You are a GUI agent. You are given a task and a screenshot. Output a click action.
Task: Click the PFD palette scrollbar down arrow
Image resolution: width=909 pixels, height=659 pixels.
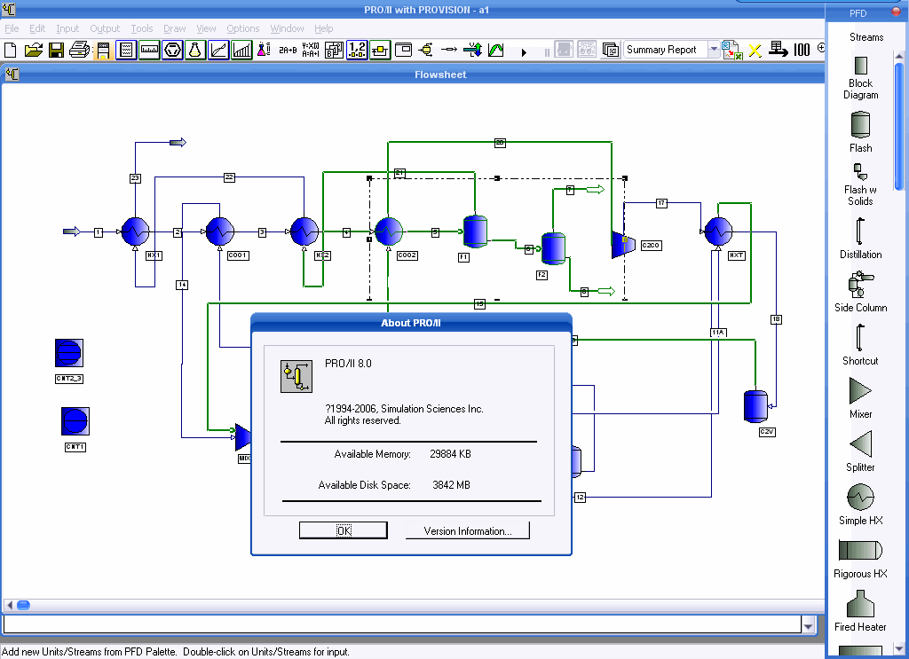point(898,648)
